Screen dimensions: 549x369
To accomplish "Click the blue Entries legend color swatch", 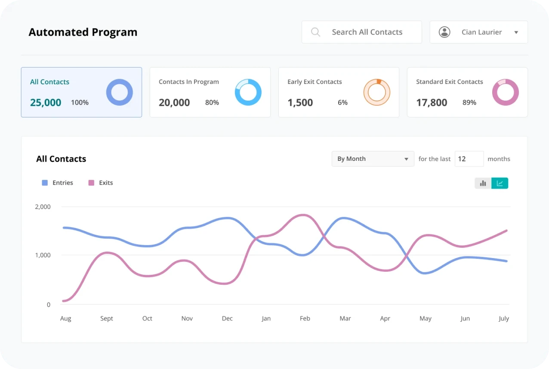I will [45, 183].
